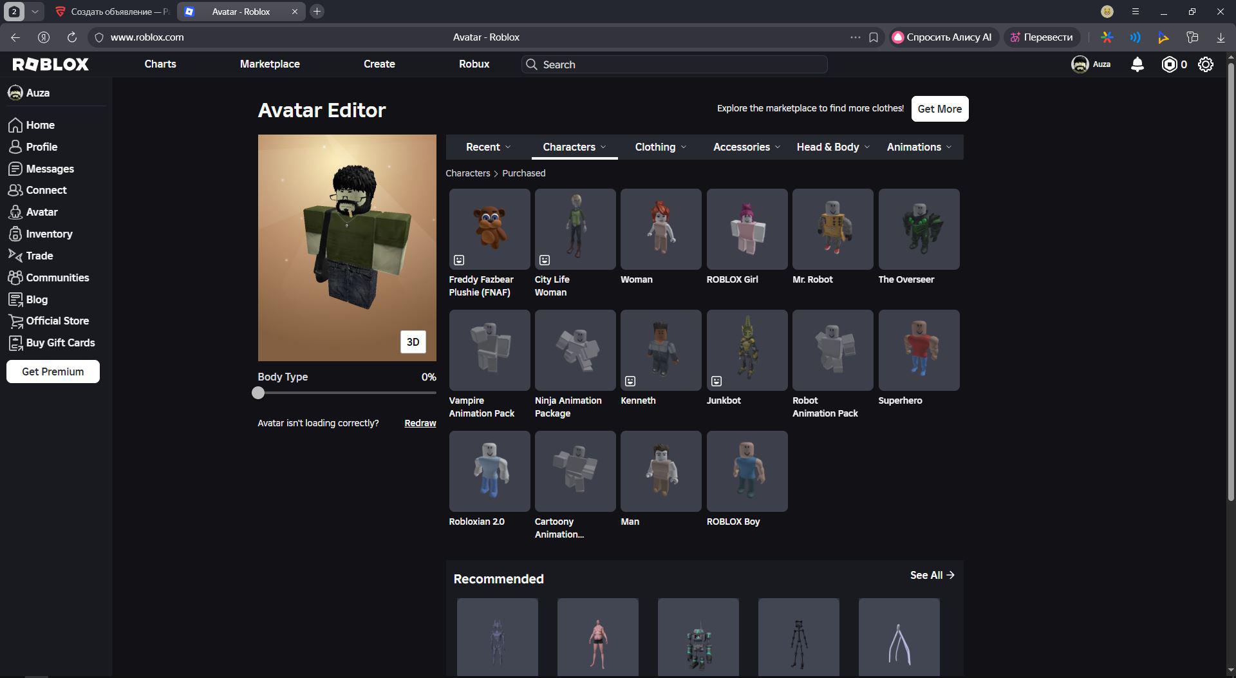The image size is (1236, 678).
Task: Switch to the Создать объявление tab
Action: pos(113,12)
